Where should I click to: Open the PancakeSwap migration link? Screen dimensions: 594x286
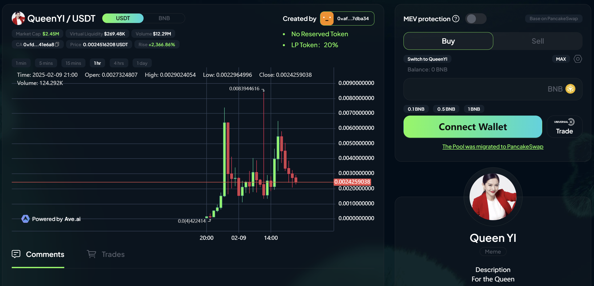[x=492, y=146]
